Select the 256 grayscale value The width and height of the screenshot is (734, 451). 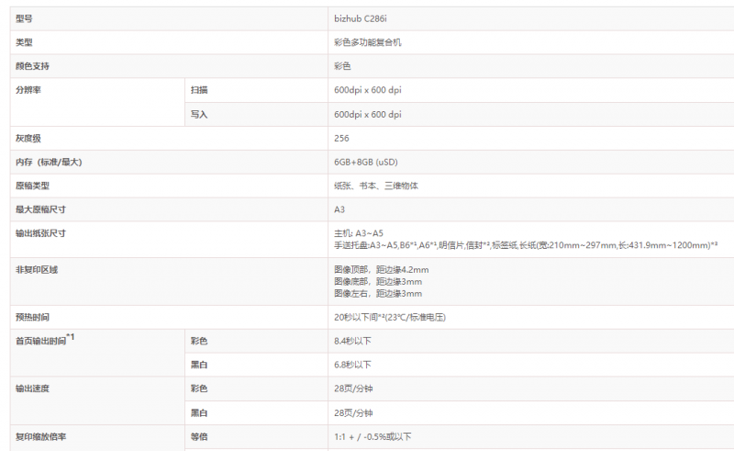click(341, 139)
